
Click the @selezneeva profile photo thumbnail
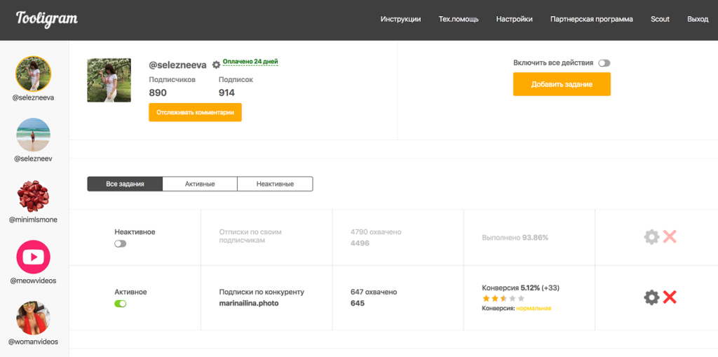[x=109, y=80]
